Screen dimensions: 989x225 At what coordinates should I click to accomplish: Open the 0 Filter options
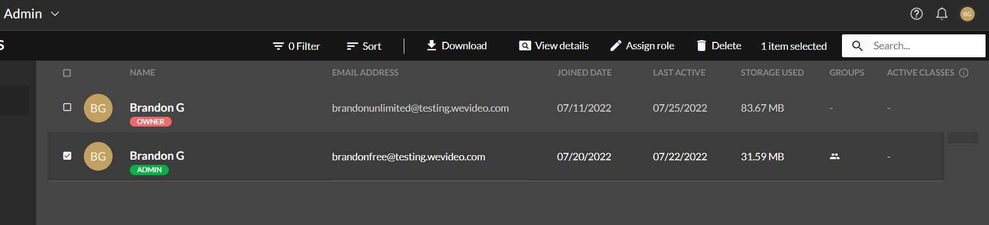click(x=296, y=46)
